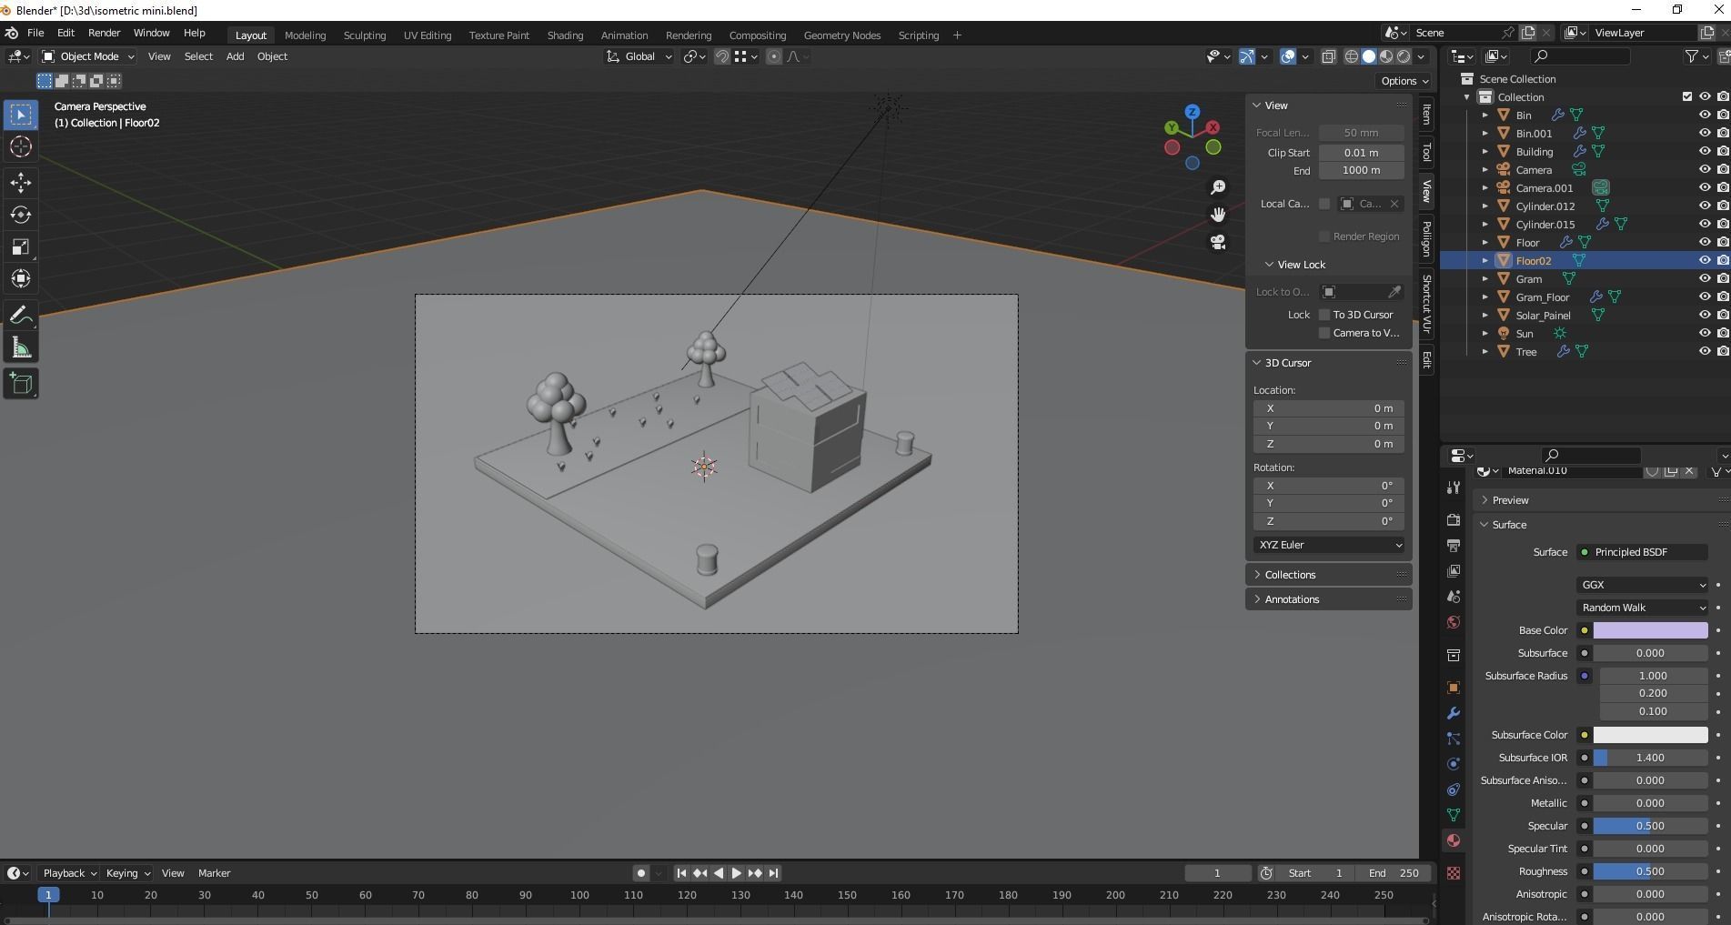Add a new workspace with plus button
This screenshot has height=925, width=1731.
click(957, 35)
